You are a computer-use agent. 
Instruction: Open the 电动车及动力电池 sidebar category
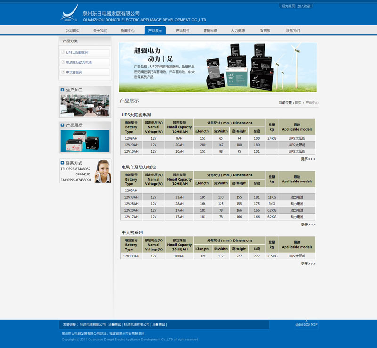[79, 62]
